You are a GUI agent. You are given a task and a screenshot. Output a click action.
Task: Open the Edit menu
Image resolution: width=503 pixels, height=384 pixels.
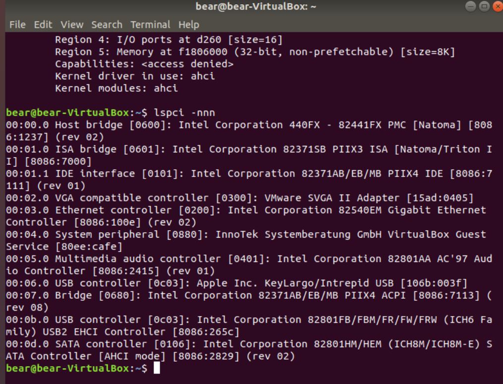43,25
